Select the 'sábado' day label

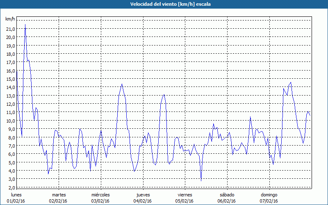[x=227, y=195]
